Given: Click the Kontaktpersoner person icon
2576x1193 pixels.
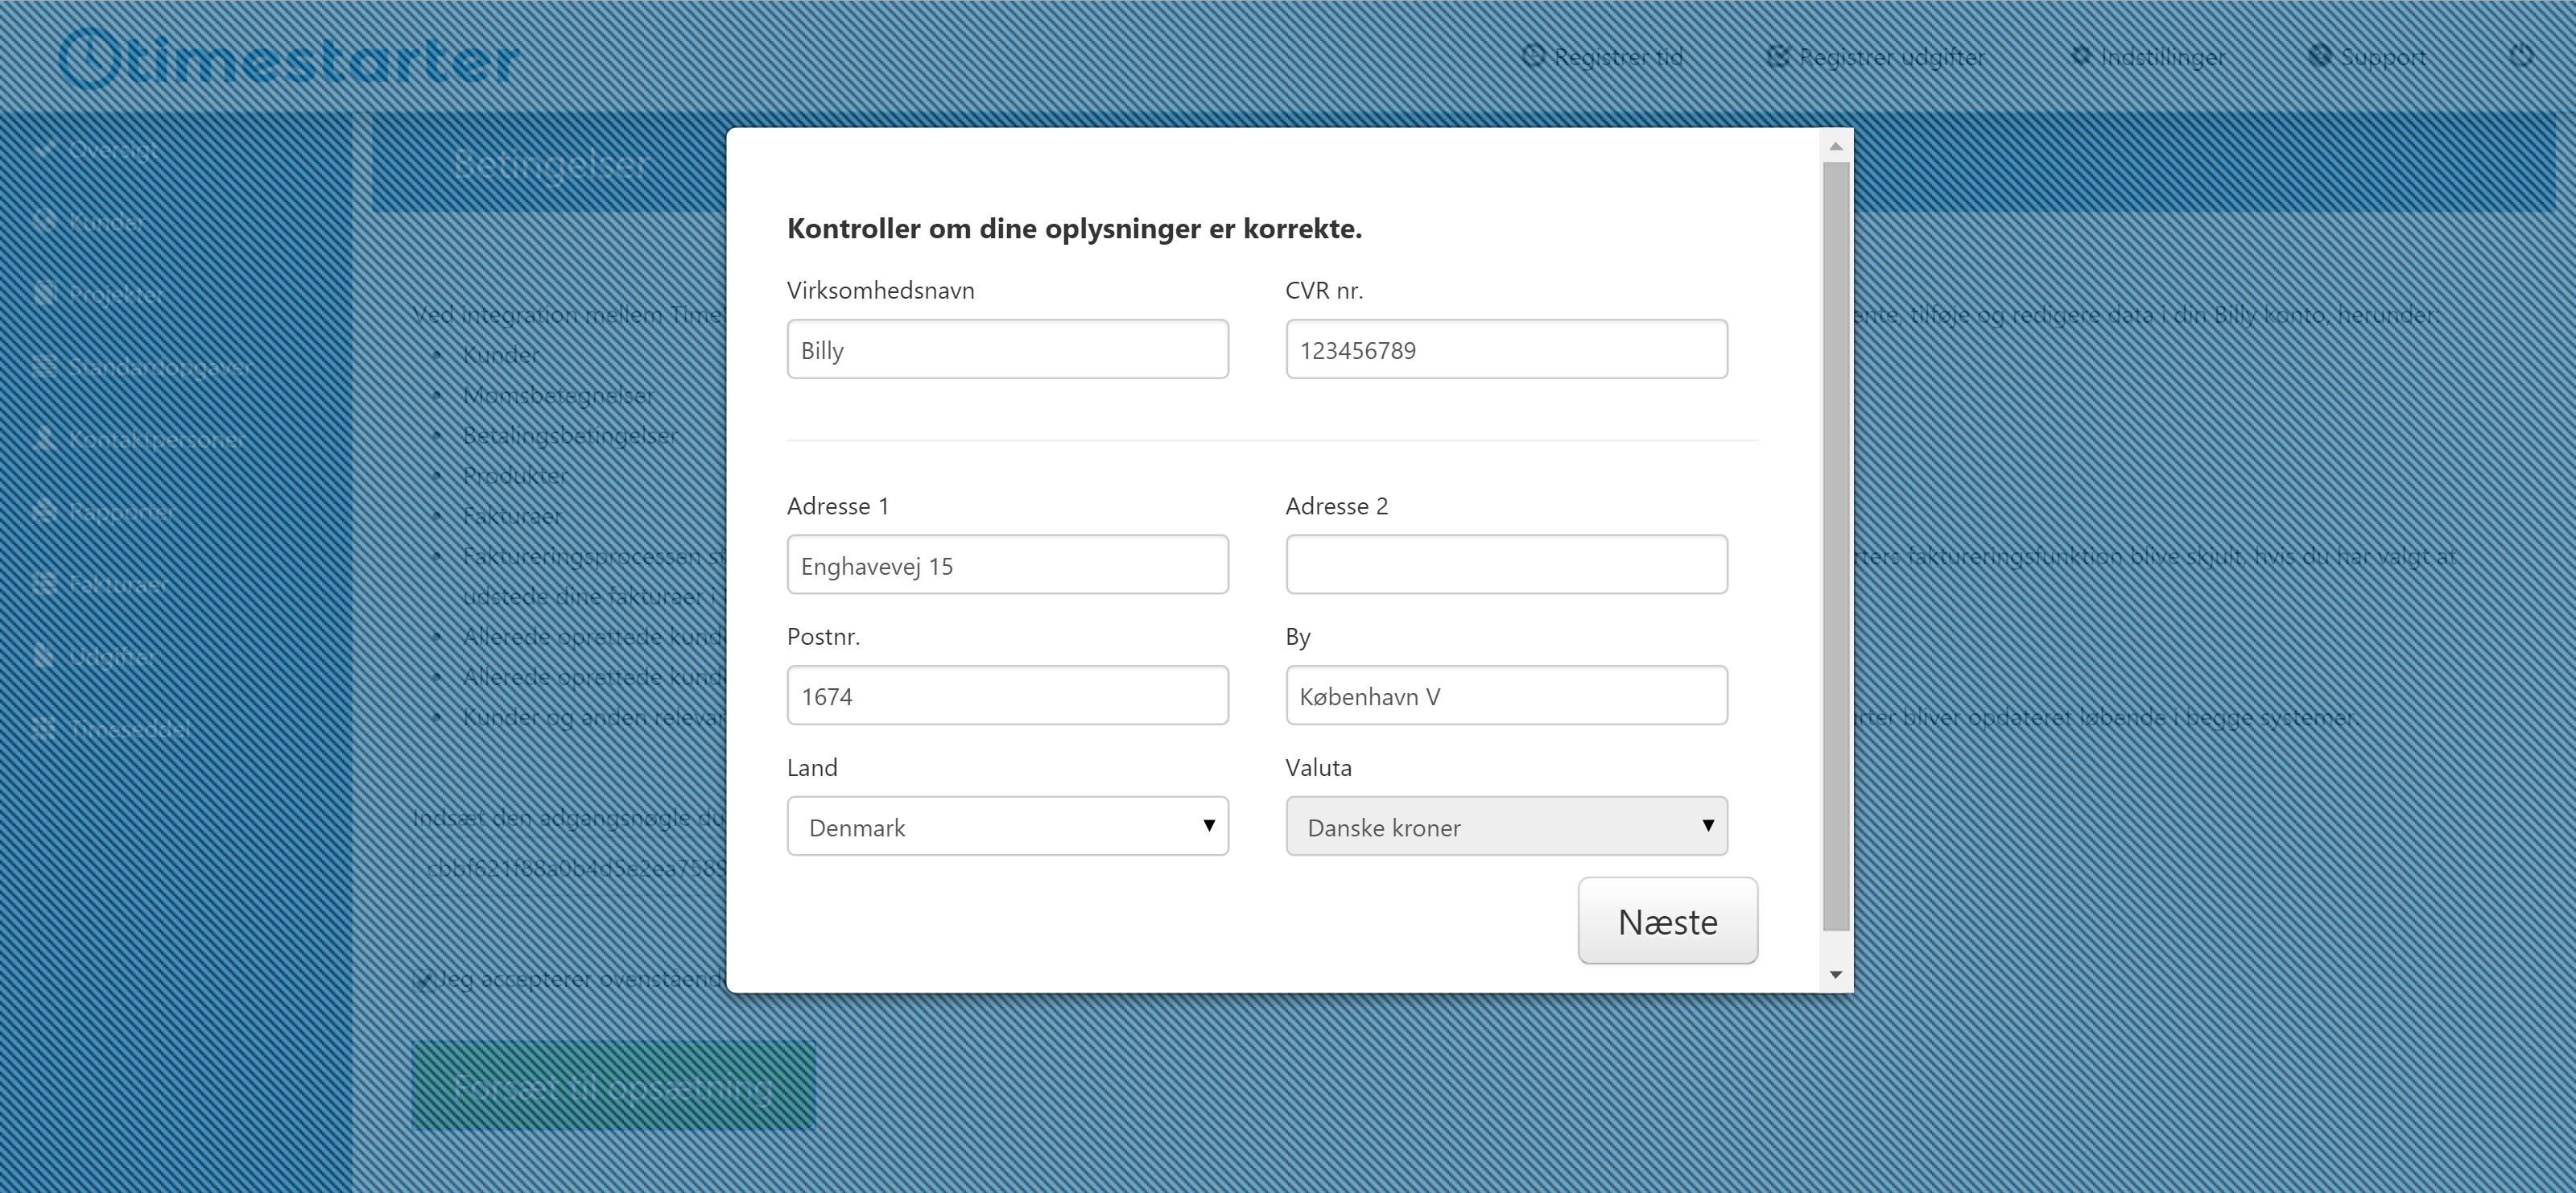Looking at the screenshot, I should coord(44,439).
